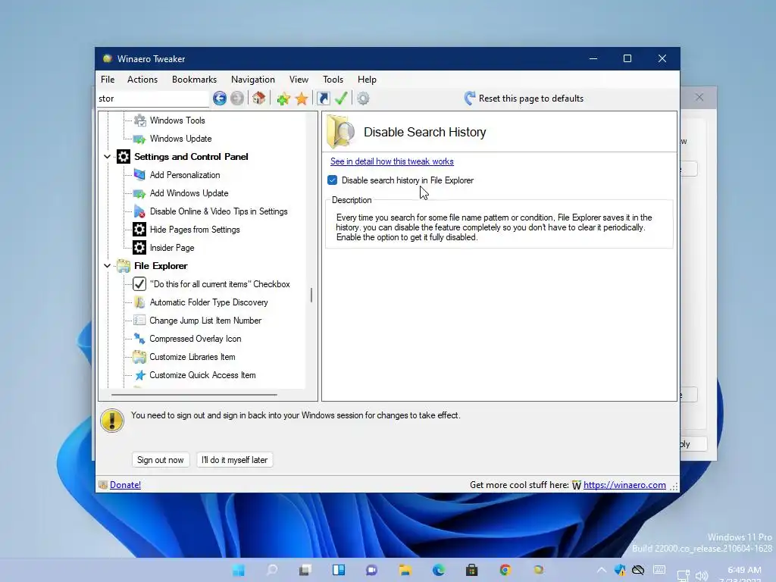Go to Home page icon
Image resolution: width=776 pixels, height=582 pixels.
click(x=259, y=98)
